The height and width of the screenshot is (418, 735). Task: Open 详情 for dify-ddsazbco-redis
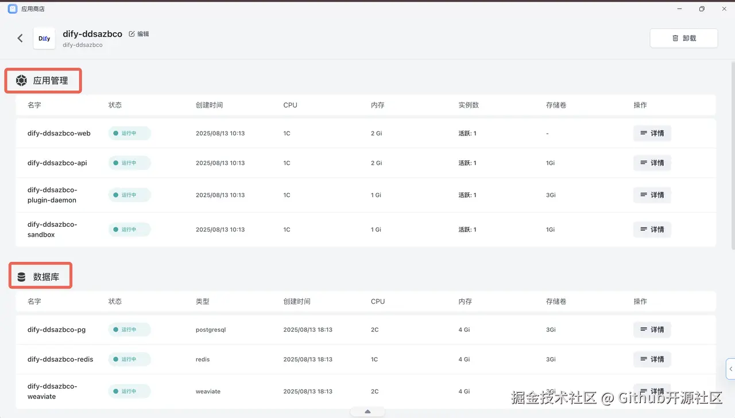[652, 359]
